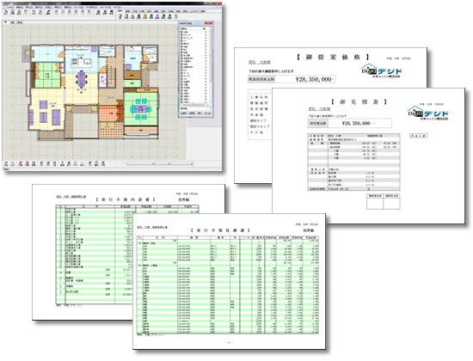Toggle the third room checkbox in the list panel
Screen dimensions: 473x361
(x=181, y=38)
